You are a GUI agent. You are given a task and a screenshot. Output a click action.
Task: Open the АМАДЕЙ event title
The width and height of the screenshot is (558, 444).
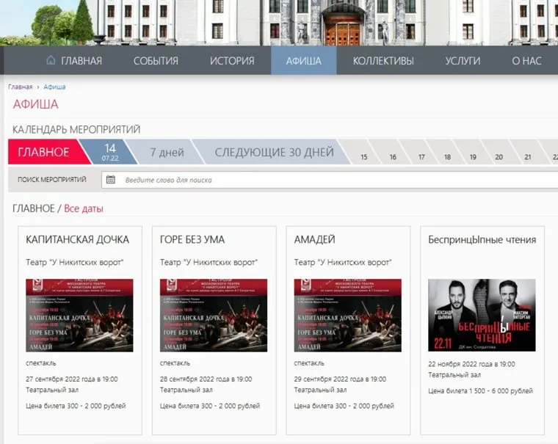coord(314,239)
